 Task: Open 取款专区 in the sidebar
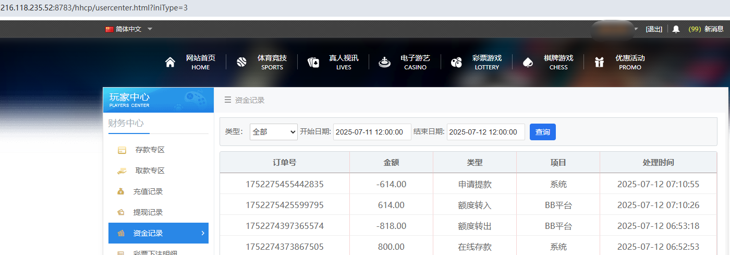point(150,171)
